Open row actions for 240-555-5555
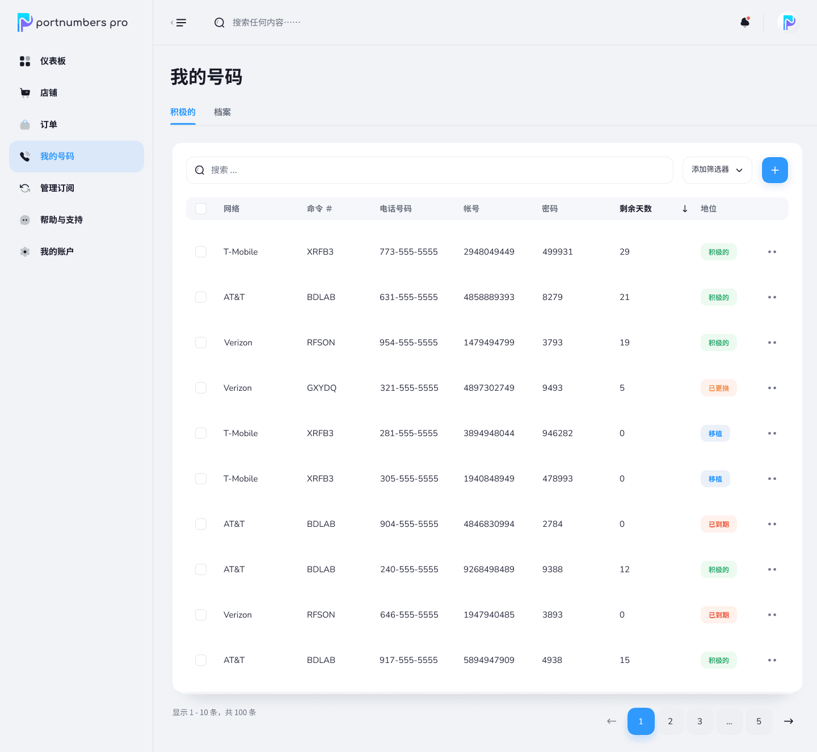The height and width of the screenshot is (752, 817). pos(772,569)
